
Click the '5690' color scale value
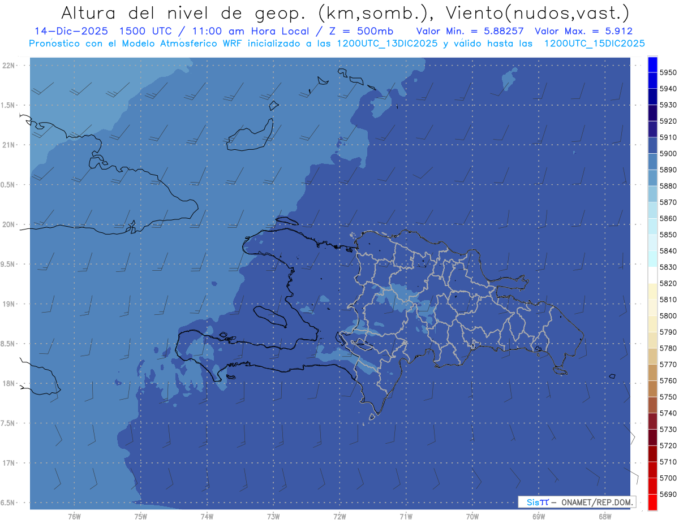coord(668,494)
